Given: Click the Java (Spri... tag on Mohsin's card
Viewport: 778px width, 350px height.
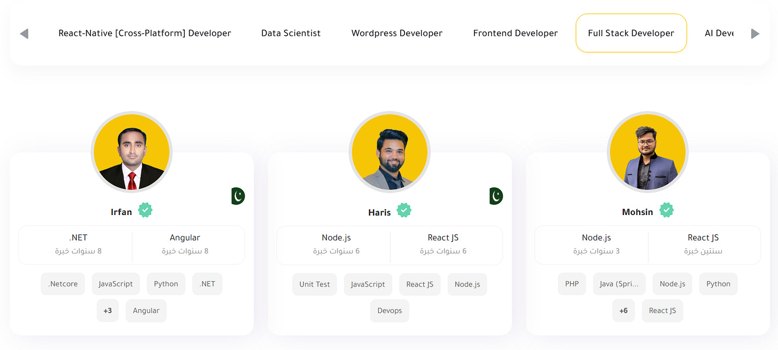Looking at the screenshot, I should [x=619, y=284].
